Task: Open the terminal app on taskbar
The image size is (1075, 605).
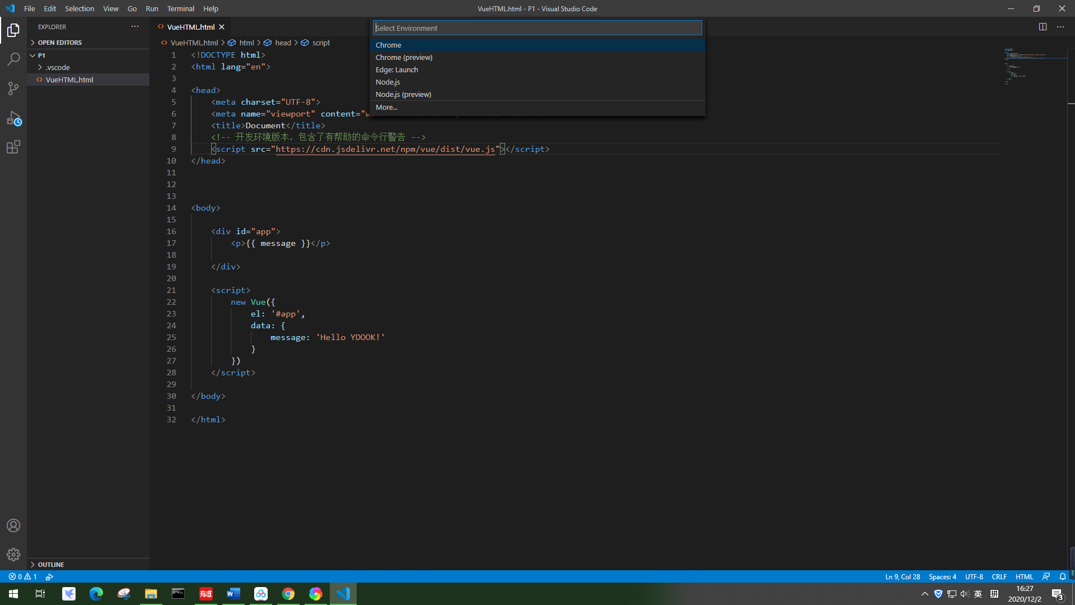Action: [178, 594]
